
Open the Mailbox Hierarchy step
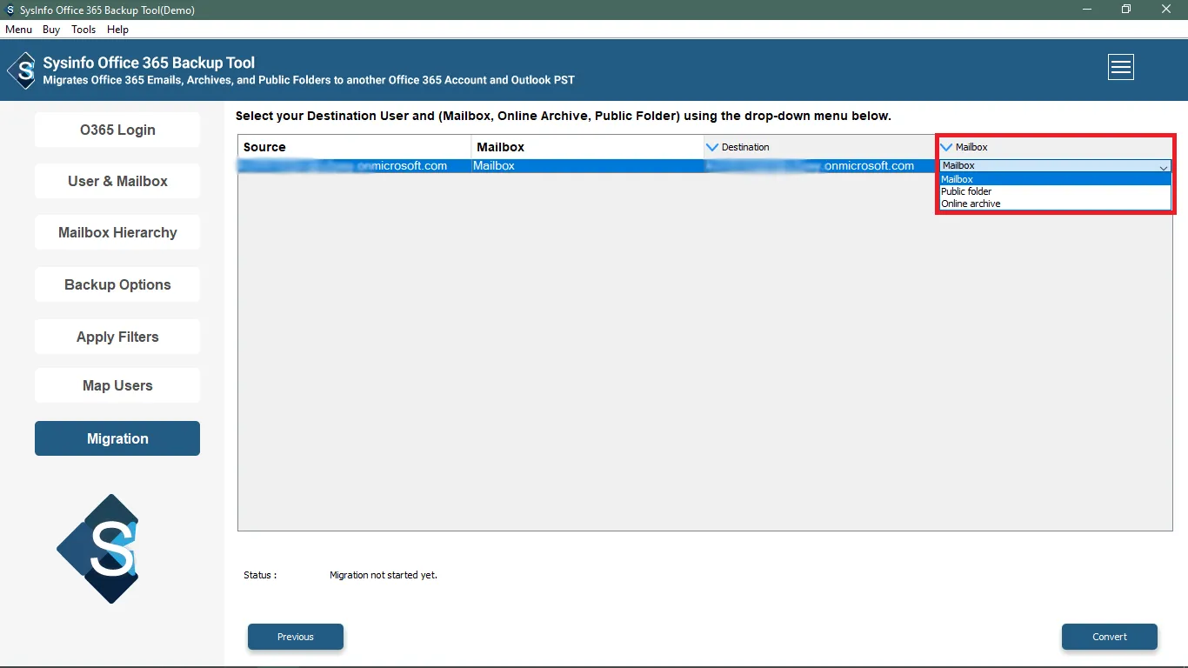point(117,232)
